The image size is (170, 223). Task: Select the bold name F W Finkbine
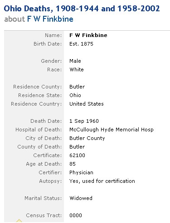pyautogui.click(x=88, y=35)
